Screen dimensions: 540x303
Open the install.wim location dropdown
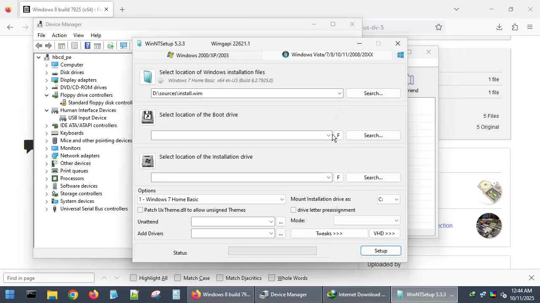point(339,93)
